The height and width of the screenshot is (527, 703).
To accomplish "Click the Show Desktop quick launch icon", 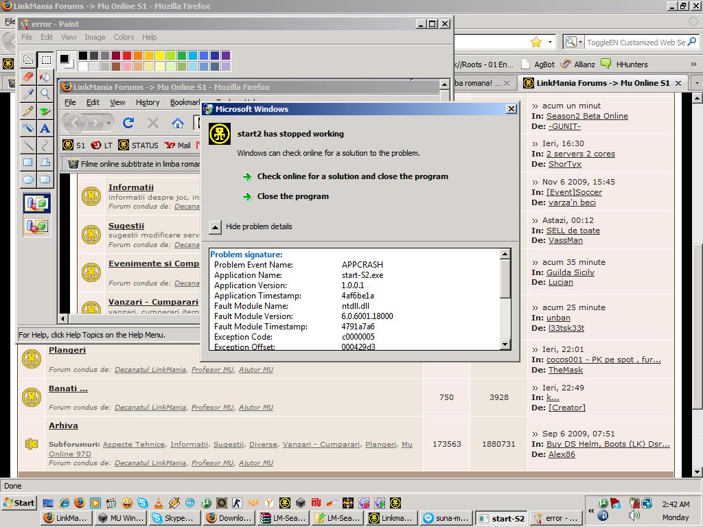I will tap(48, 503).
